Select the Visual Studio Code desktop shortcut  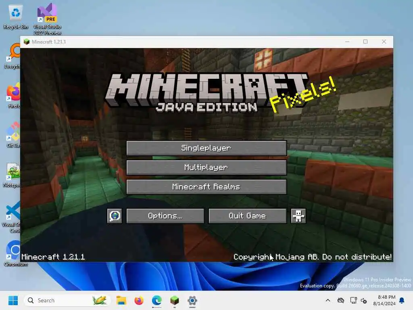coord(12,217)
